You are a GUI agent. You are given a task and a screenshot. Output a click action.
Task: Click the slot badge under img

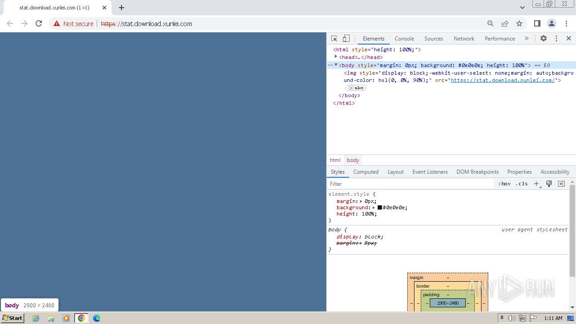(356, 88)
